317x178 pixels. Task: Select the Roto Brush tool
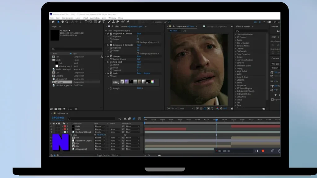coord(123,22)
